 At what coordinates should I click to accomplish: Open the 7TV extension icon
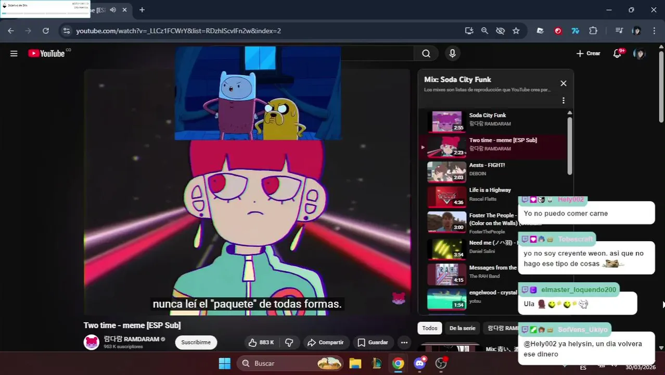[576, 31]
